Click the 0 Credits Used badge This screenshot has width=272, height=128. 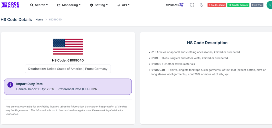click(x=216, y=5)
